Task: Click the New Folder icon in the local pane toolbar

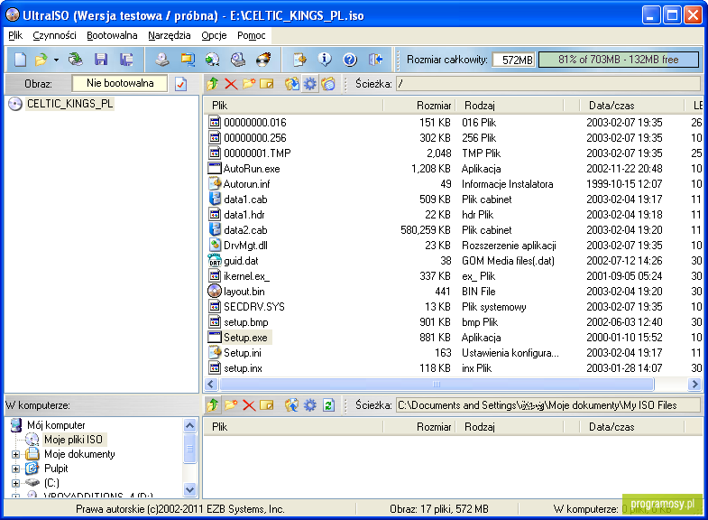Action: pos(231,405)
